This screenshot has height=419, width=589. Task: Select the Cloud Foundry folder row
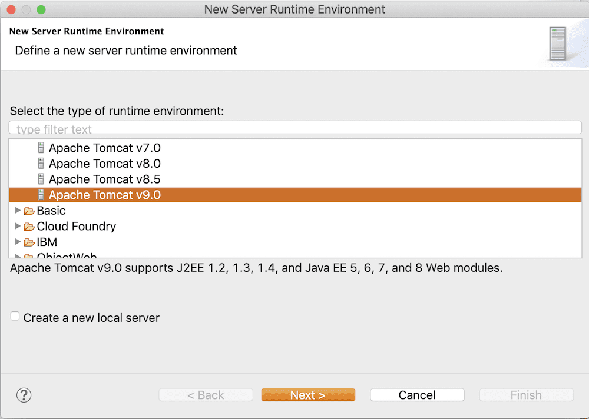(295, 227)
